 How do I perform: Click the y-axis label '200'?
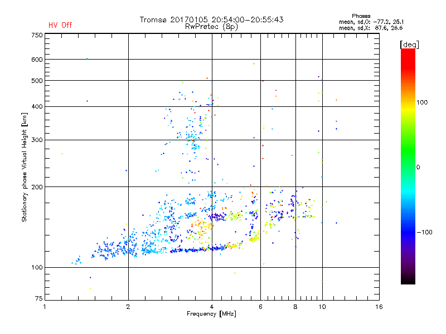coord(37,187)
